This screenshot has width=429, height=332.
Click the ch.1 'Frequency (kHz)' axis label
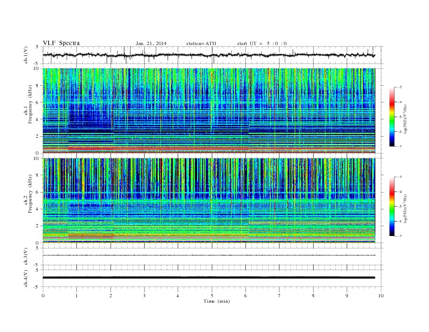[x=31, y=104]
